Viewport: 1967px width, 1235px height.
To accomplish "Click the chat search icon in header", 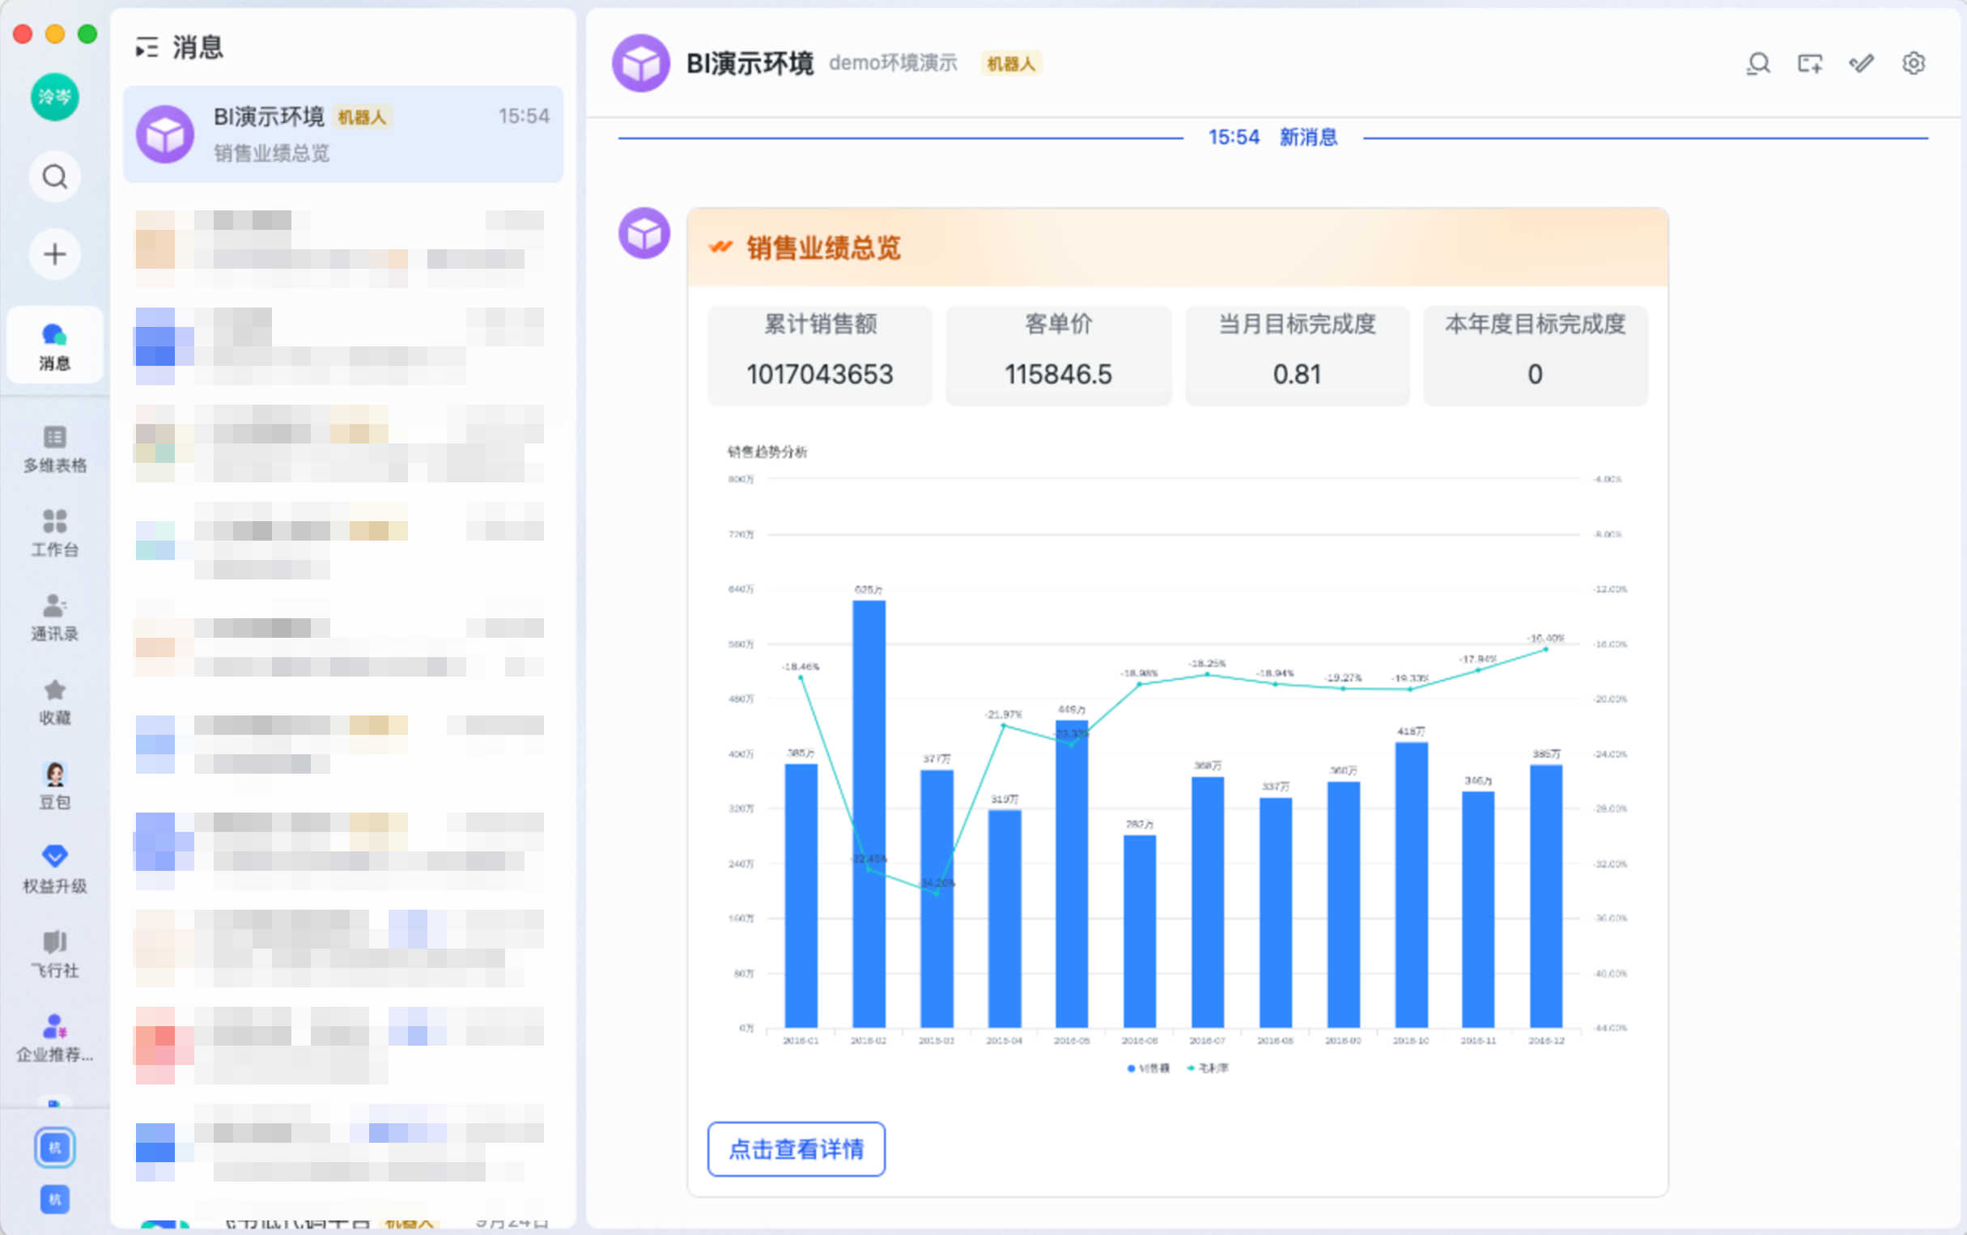I will tap(1758, 64).
